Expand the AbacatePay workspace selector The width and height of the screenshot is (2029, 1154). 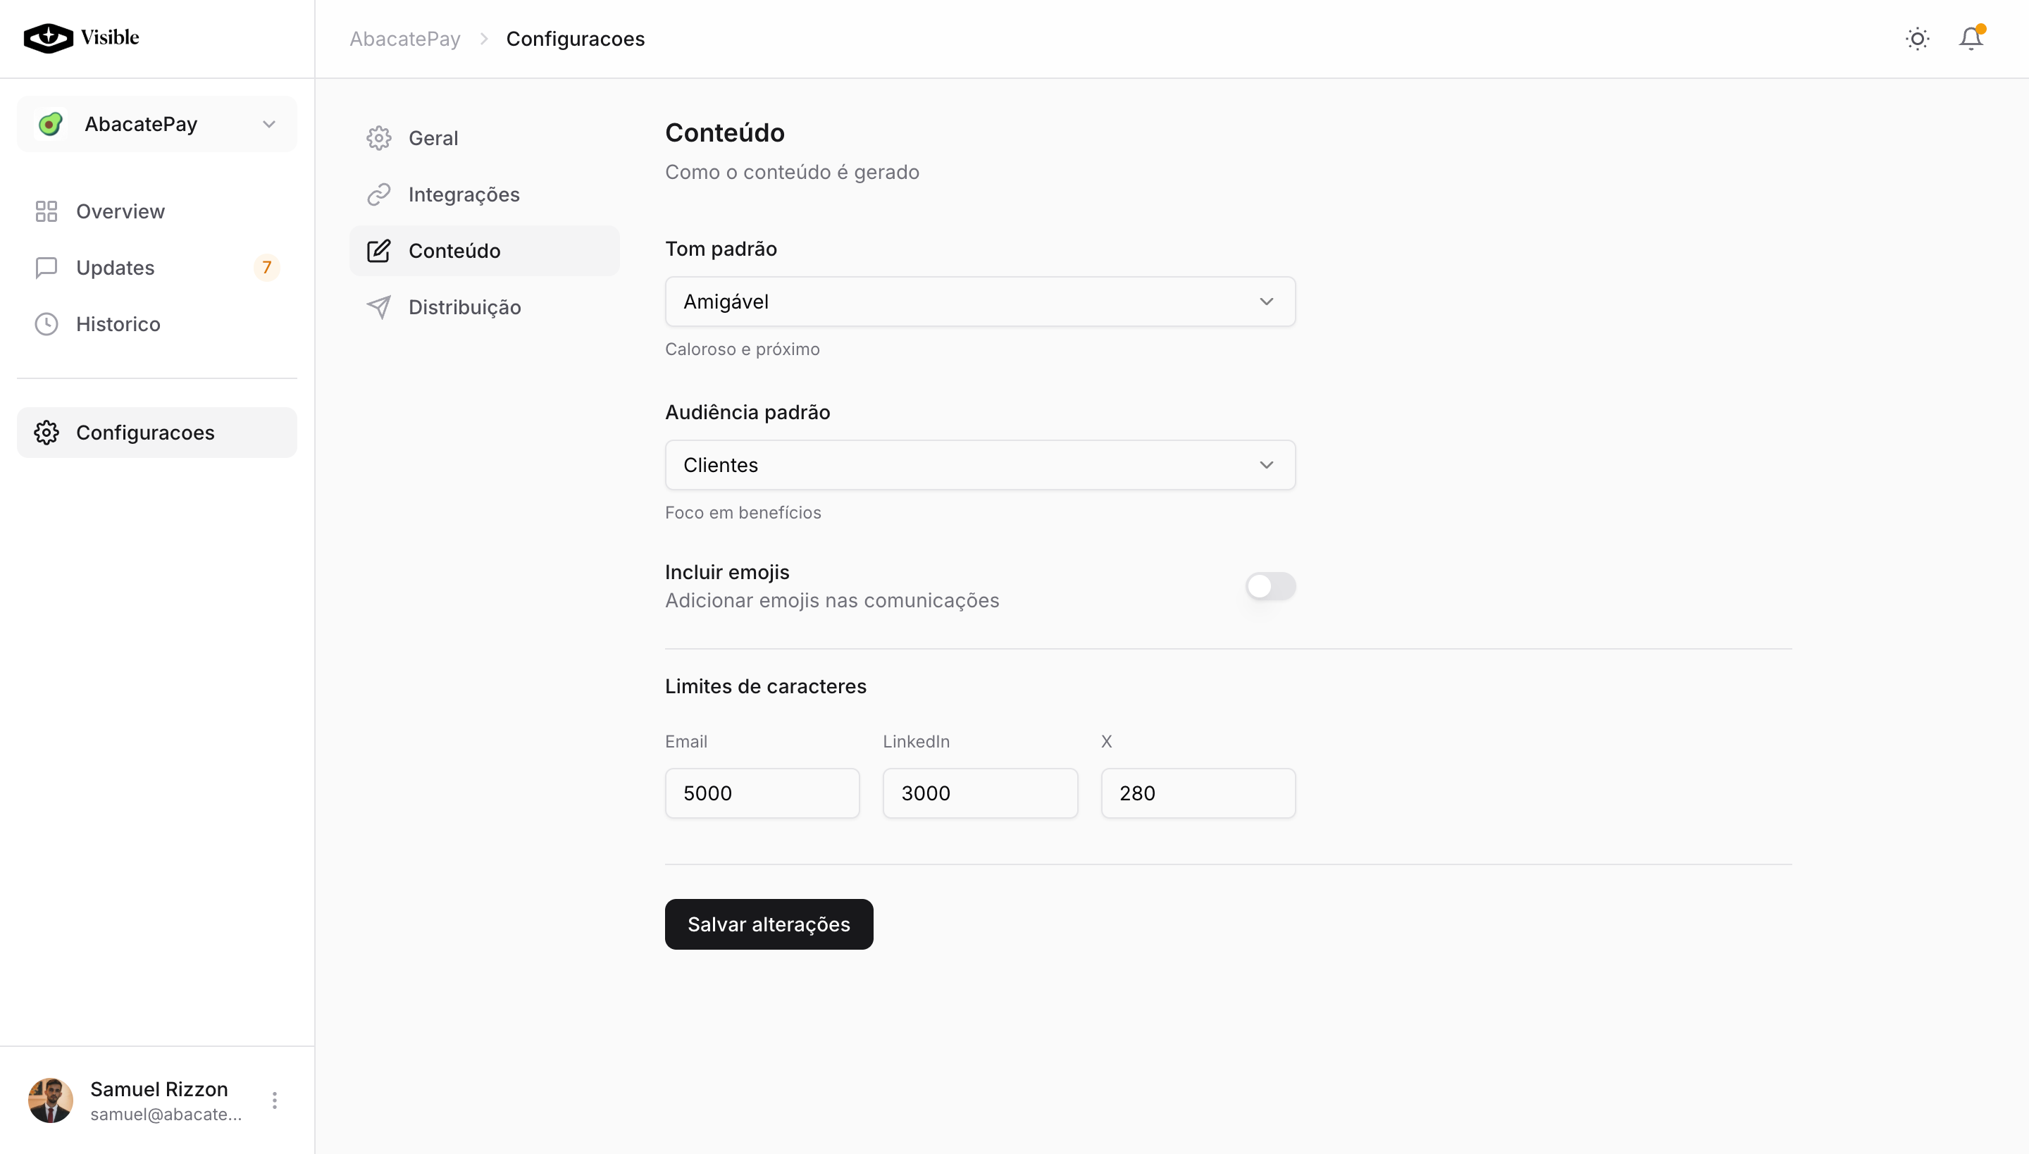pyautogui.click(x=157, y=125)
